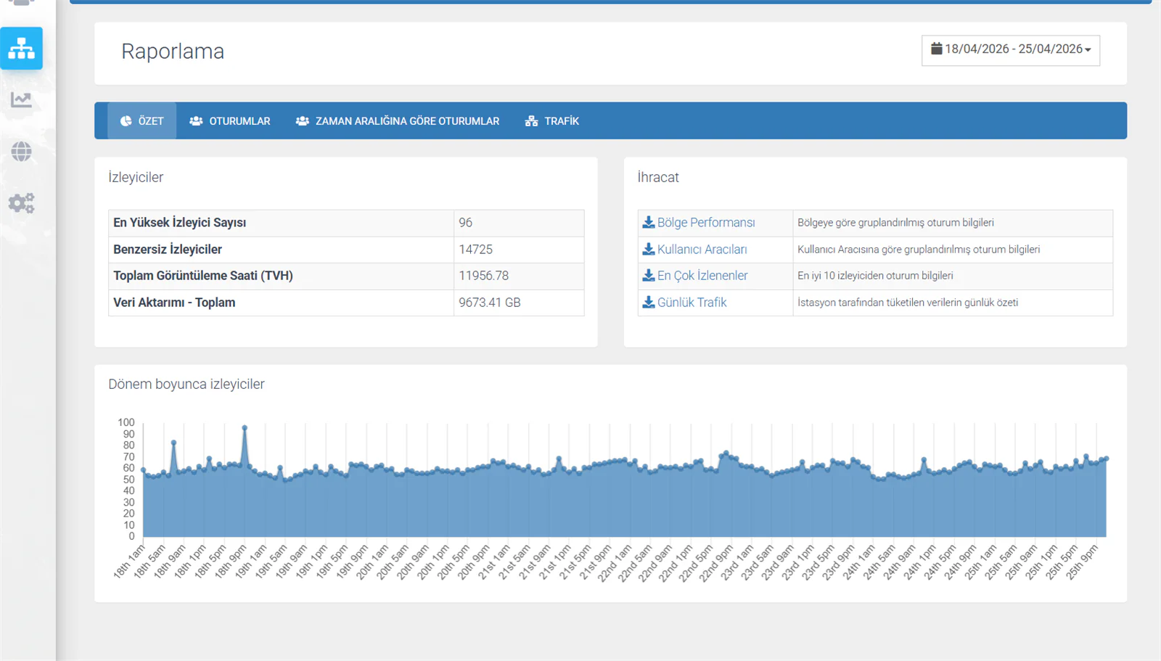
Task: Open the sitemap hierarchy sidebar icon
Action: point(21,48)
